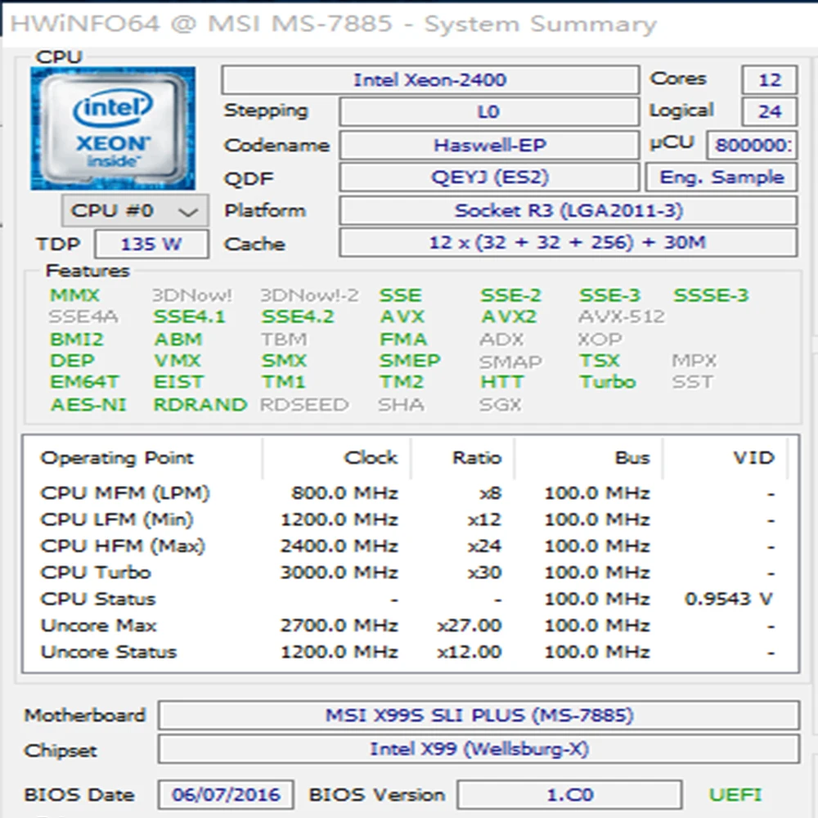Click the TSX feature label
The height and width of the screenshot is (818, 818).
(600, 361)
